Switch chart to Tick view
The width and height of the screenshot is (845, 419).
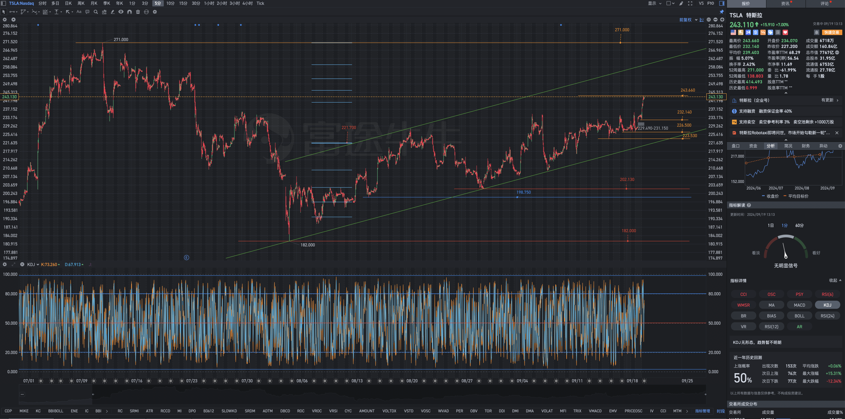pyautogui.click(x=260, y=3)
